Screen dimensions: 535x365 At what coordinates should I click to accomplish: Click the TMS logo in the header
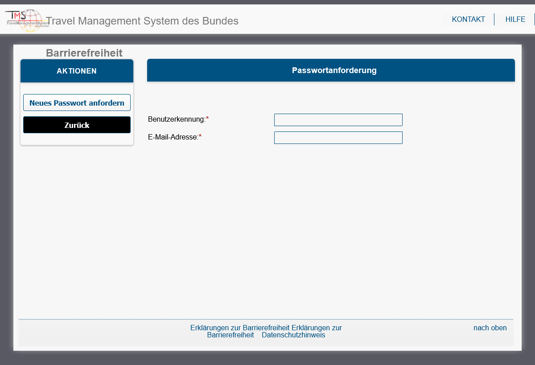click(27, 21)
